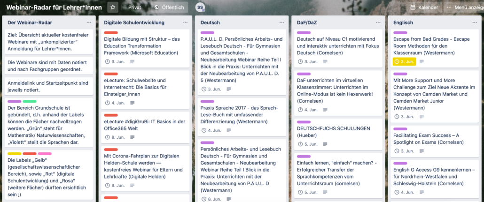Click the 5. Jun. clock on Einfach lernen card
This screenshot has width=484, height=202.
[301, 192]
